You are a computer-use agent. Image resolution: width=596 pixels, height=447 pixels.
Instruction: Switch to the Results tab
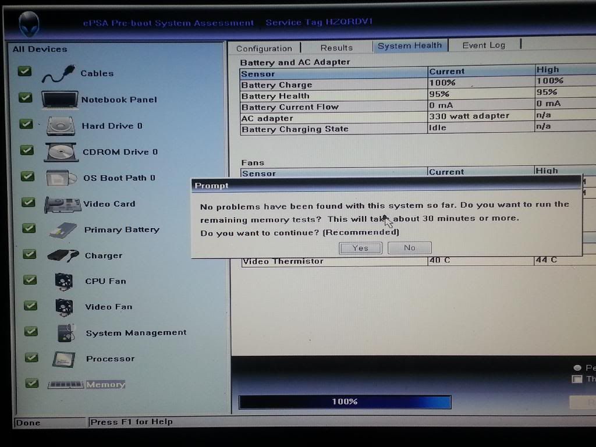[337, 48]
